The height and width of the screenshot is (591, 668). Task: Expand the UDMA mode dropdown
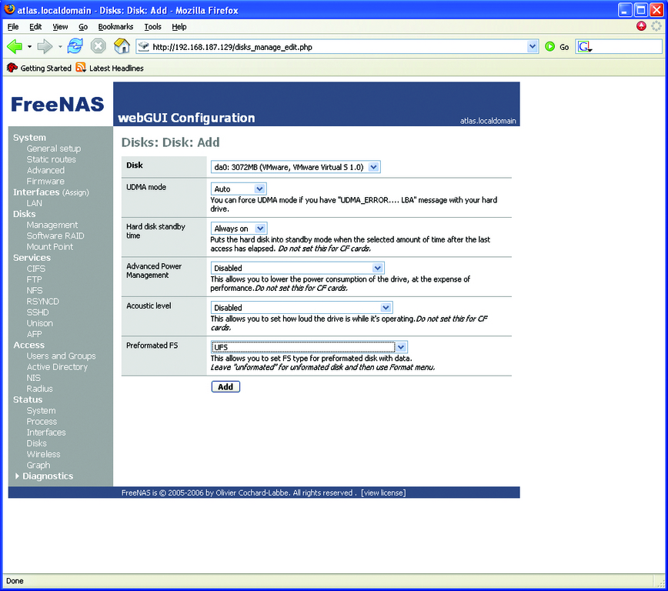239,189
